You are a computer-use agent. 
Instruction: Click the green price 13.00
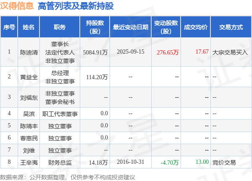point(202,162)
